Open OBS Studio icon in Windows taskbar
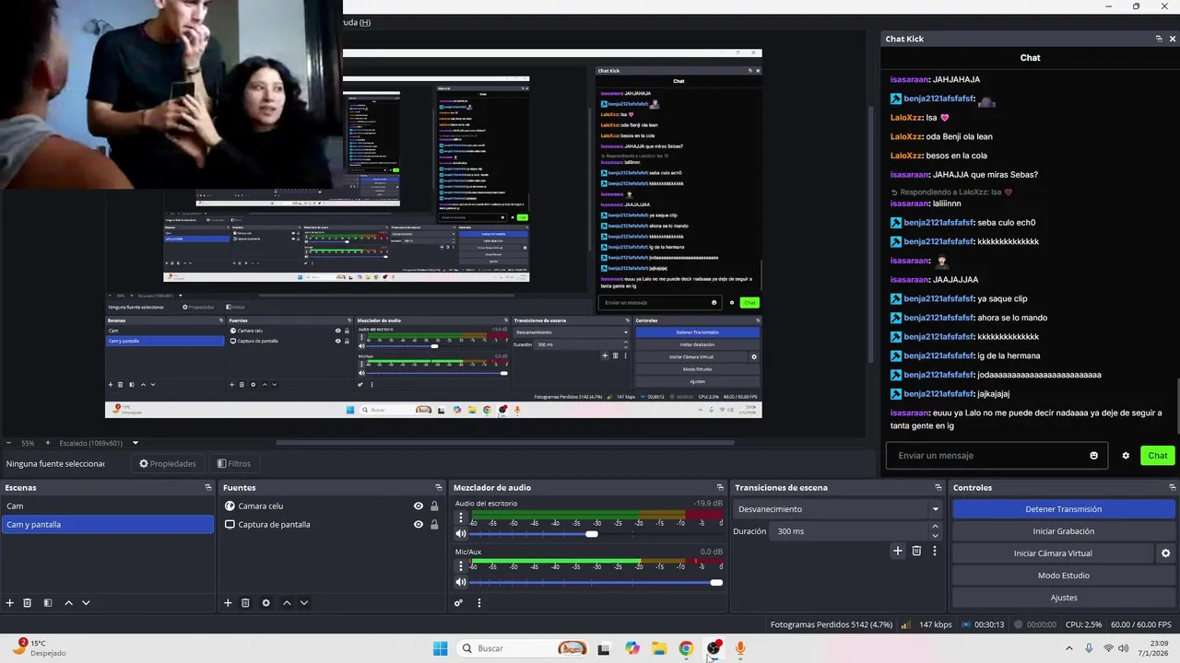Viewport: 1180px width, 663px height. 714,648
